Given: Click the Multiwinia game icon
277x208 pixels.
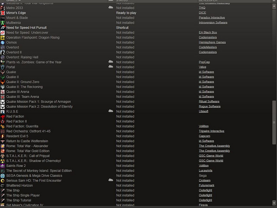Looking at the screenshot, I should point(3,23).
